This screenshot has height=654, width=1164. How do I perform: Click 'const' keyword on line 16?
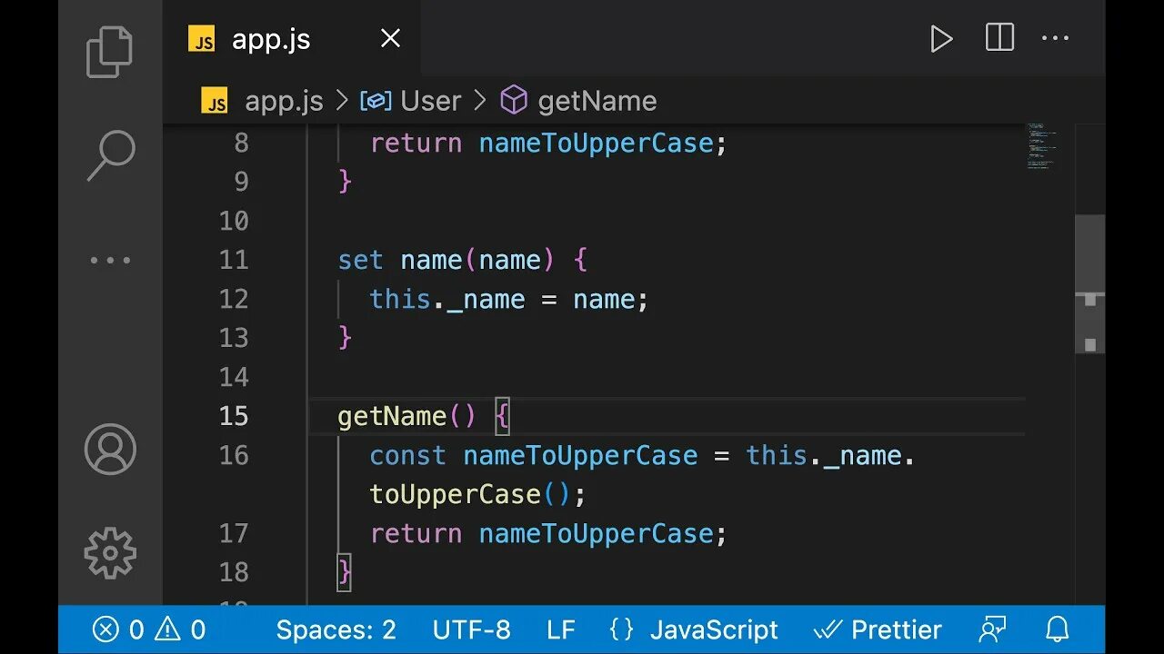pos(407,456)
